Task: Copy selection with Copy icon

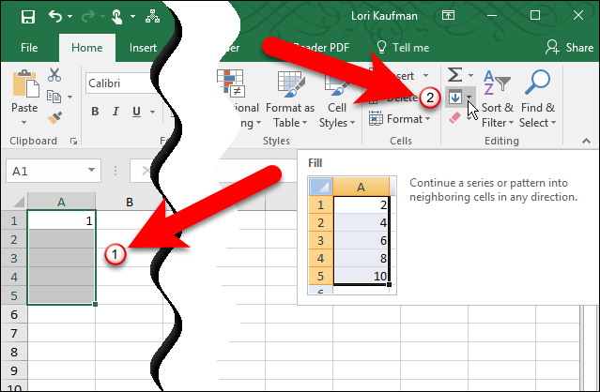Action: coord(54,97)
